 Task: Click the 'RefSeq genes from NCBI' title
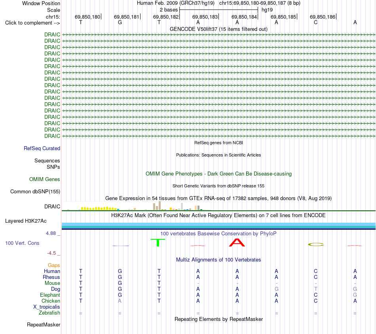pyautogui.click(x=218, y=143)
